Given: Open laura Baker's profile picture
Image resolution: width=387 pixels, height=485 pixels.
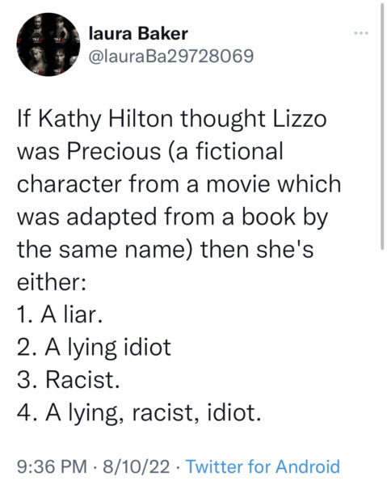Looking at the screenshot, I should point(48,44).
